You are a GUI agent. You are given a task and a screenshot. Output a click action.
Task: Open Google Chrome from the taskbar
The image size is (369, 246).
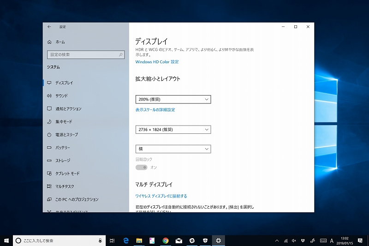165,240
